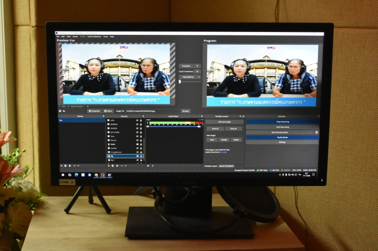Click the Quick Transitions plus icon
378x251 pixels.
(198, 72)
